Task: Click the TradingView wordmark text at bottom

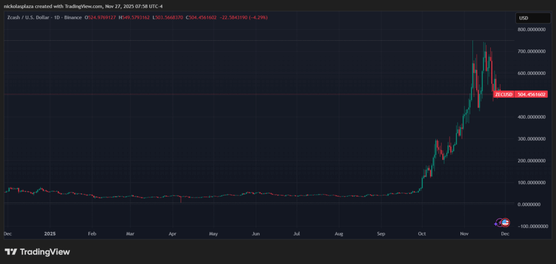Action: [x=46, y=252]
